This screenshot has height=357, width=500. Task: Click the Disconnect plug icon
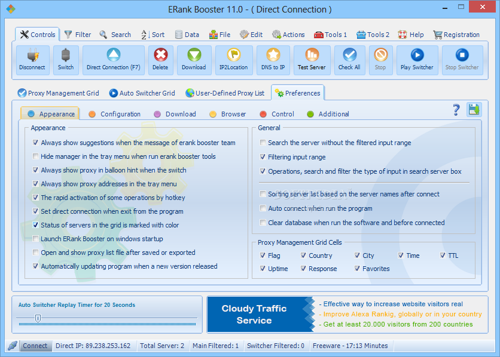(32, 56)
